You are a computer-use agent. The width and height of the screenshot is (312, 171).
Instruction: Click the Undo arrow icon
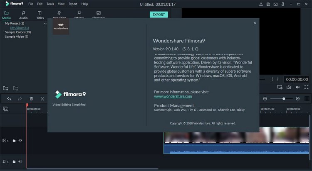9,99
